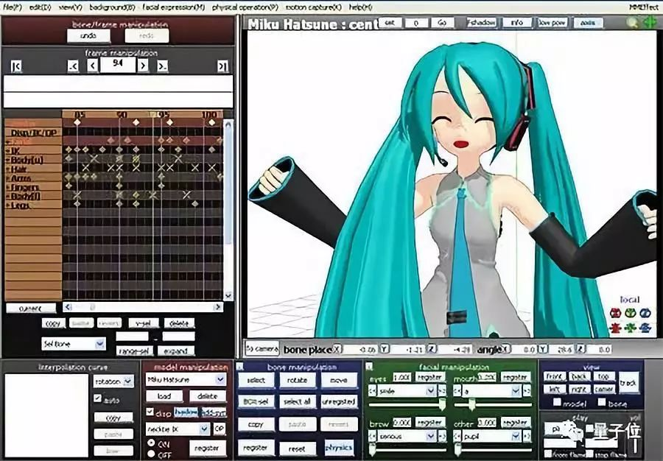Step forward one frame
This screenshot has width=663, height=461.
click(143, 66)
